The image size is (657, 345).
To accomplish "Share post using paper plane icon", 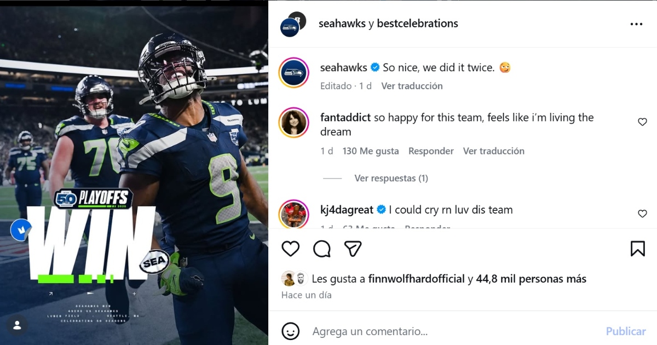I will pos(353,249).
